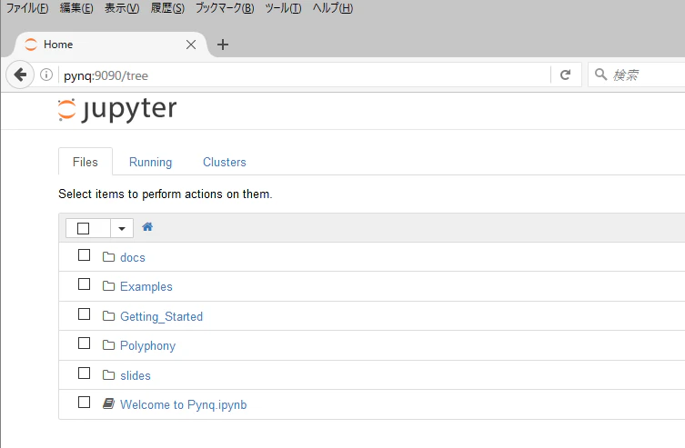
Task: Open the 編集(E) menu
Action: pyautogui.click(x=76, y=8)
